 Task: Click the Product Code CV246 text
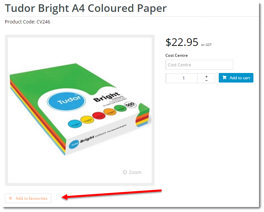[x=27, y=22]
